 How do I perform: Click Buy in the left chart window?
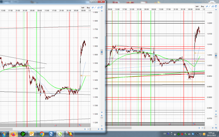coord(88,8)
